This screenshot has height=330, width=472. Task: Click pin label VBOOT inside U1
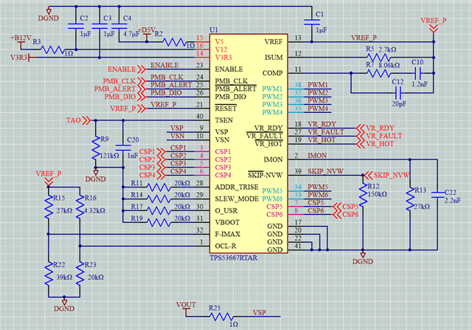point(227,222)
